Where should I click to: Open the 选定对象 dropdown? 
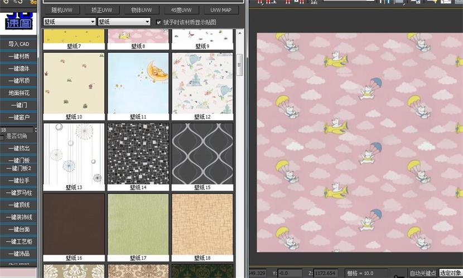451,274
